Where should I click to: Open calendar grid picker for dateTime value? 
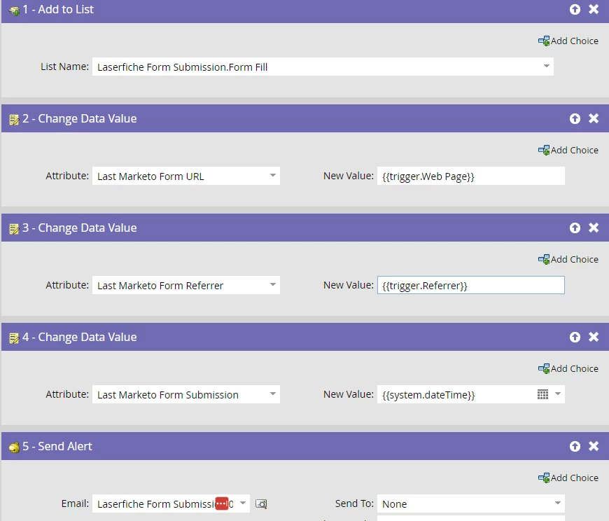click(542, 394)
